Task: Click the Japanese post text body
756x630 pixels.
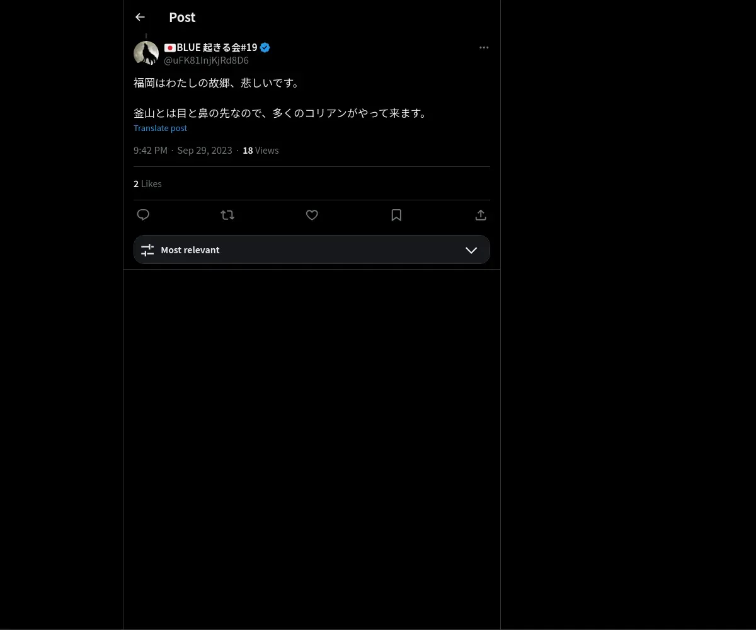Action: [x=281, y=98]
